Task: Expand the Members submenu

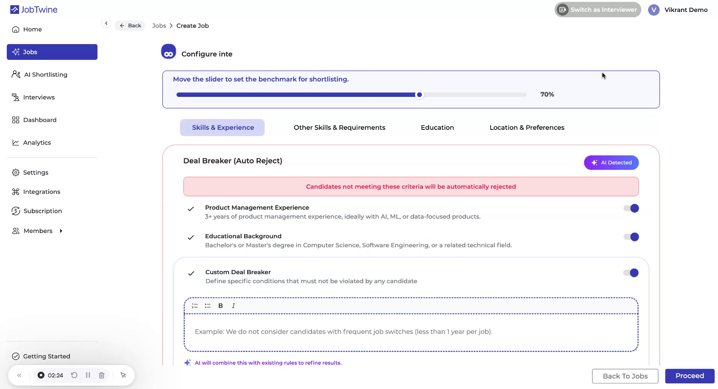Action: (61, 231)
